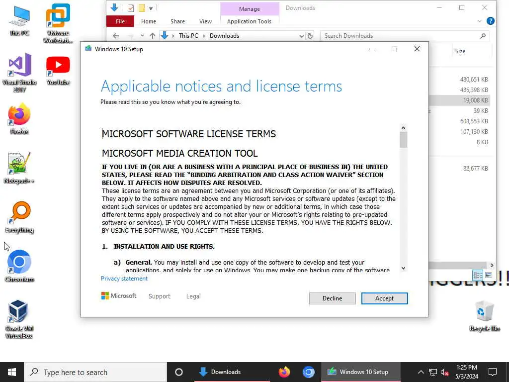Go up one folder in Explorer
Image resolution: width=509 pixels, height=382 pixels.
[152, 36]
